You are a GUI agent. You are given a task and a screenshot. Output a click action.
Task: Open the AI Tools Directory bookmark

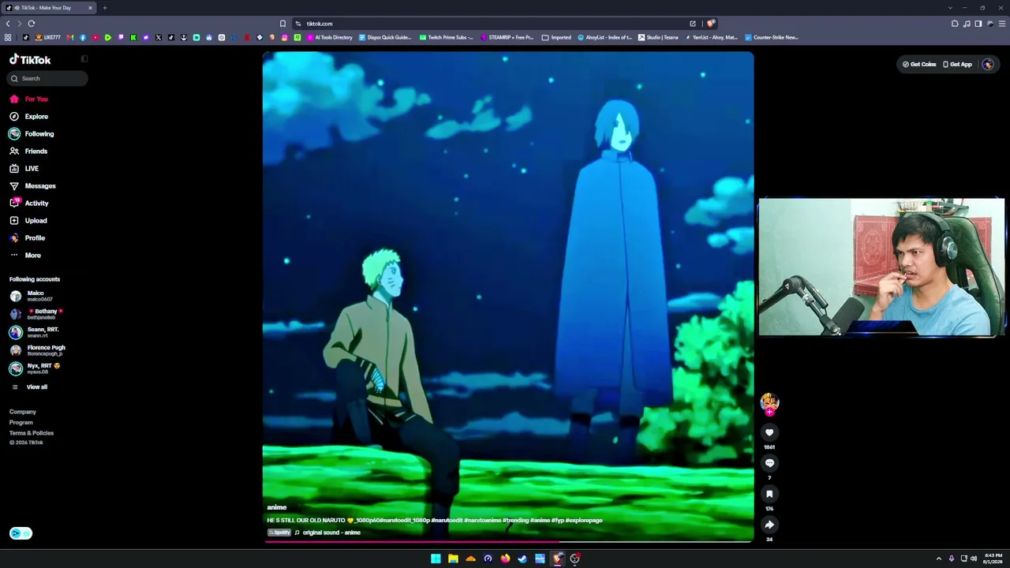pyautogui.click(x=330, y=37)
